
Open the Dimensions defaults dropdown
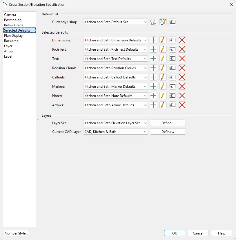pyautogui.click(x=115, y=40)
